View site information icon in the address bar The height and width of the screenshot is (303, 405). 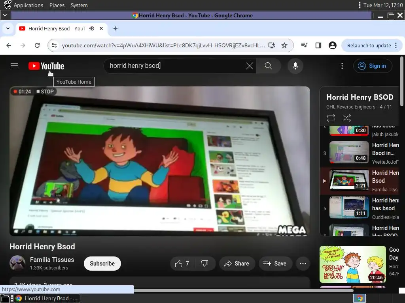pos(54,45)
